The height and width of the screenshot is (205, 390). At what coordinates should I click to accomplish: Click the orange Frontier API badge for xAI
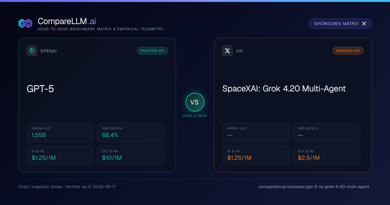pyautogui.click(x=348, y=51)
